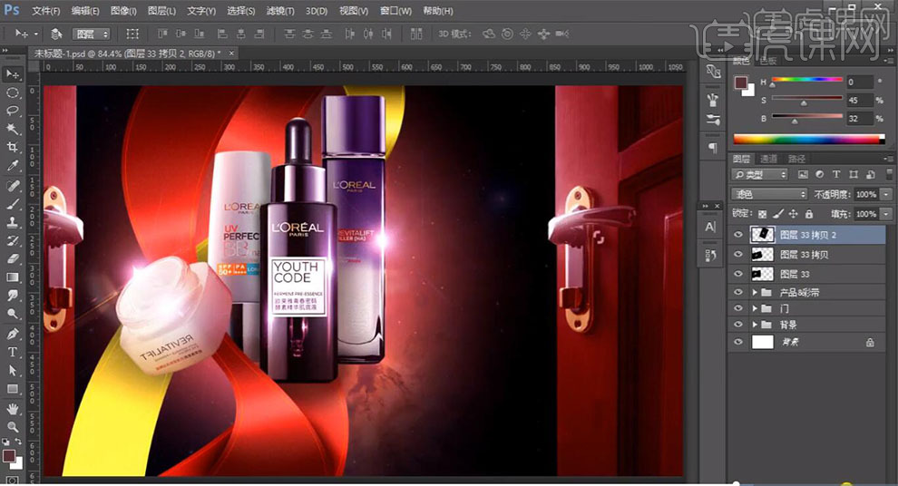Image resolution: width=898 pixels, height=486 pixels.
Task: Hide layer 图层 33
Action: pos(738,274)
